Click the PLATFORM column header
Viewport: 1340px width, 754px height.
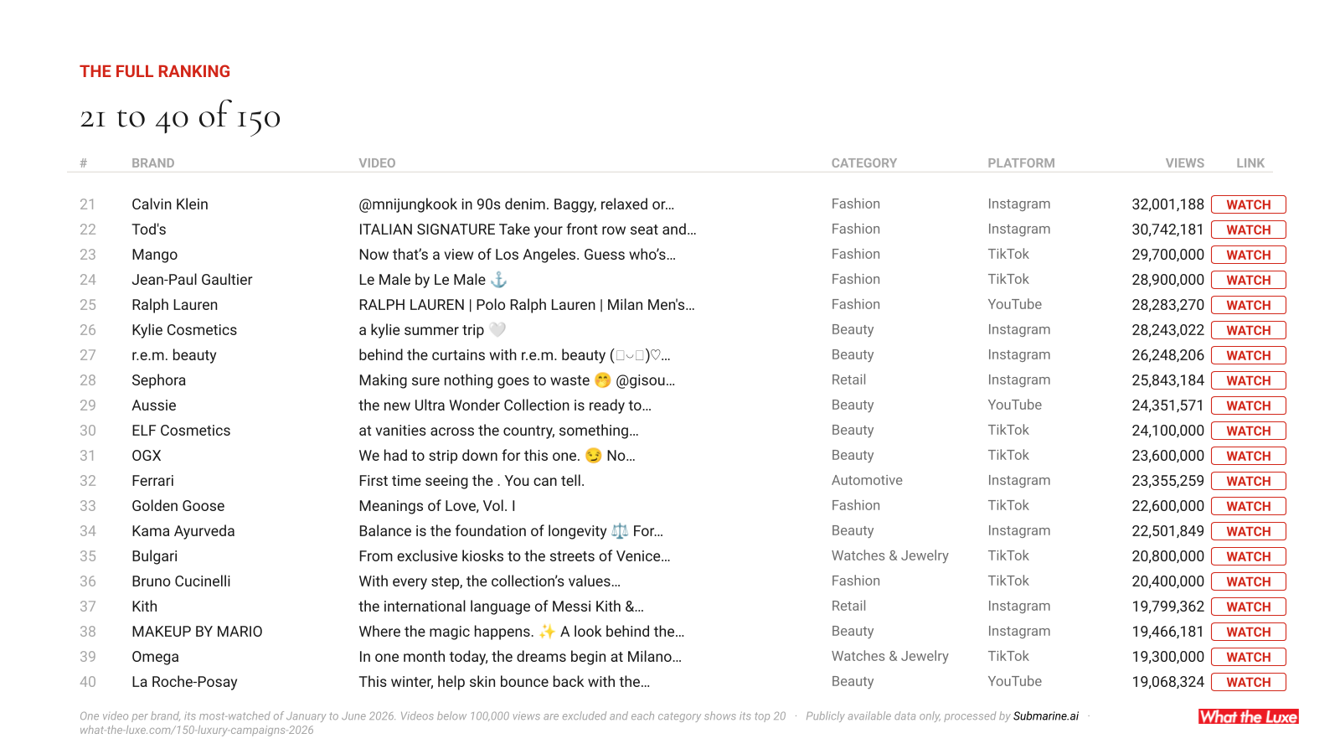tap(1021, 163)
